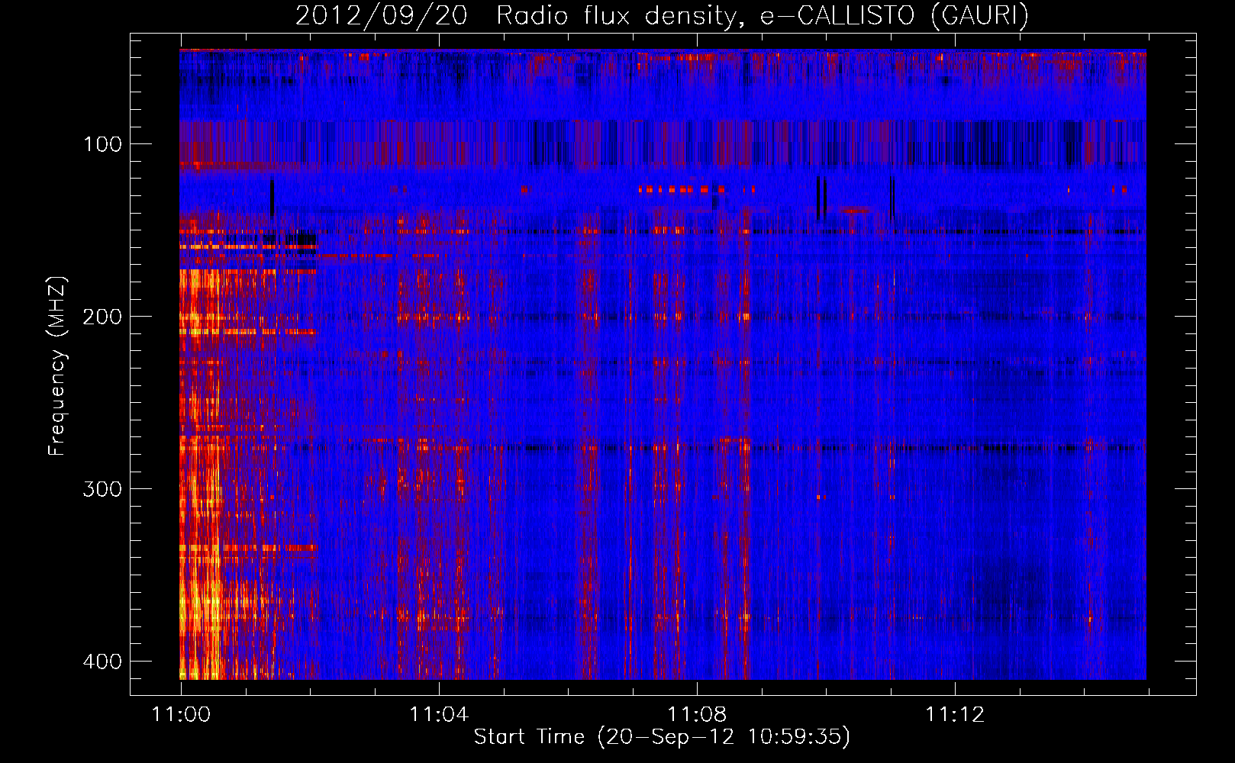Click the 200 frequency tick label
Viewport: 1235px width, 763px height.
pyautogui.click(x=102, y=316)
